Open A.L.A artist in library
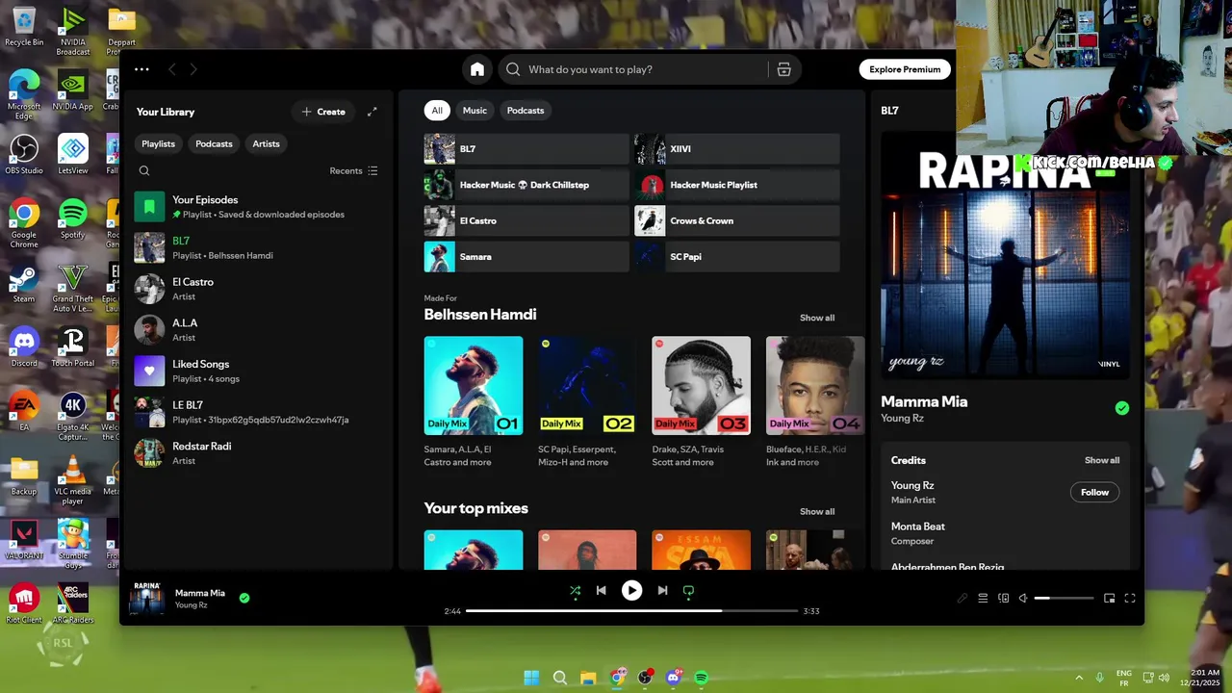1232x693 pixels. click(x=259, y=330)
